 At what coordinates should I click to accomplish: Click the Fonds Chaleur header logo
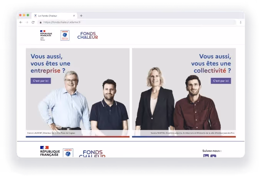87,36
